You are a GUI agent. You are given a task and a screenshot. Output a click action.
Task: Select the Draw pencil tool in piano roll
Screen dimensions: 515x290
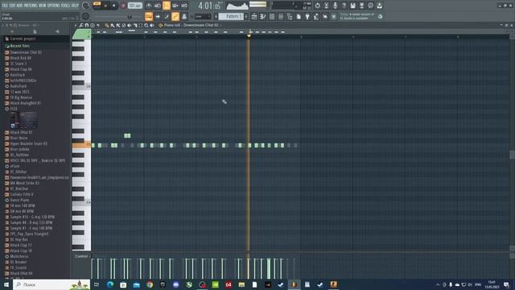(x=106, y=25)
